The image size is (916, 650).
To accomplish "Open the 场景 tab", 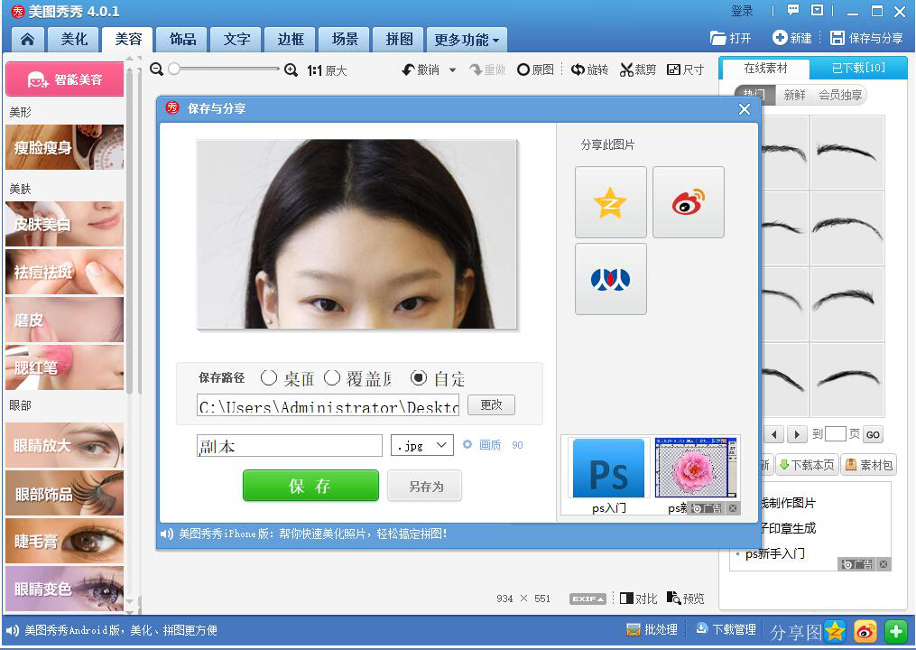I will click(x=345, y=40).
